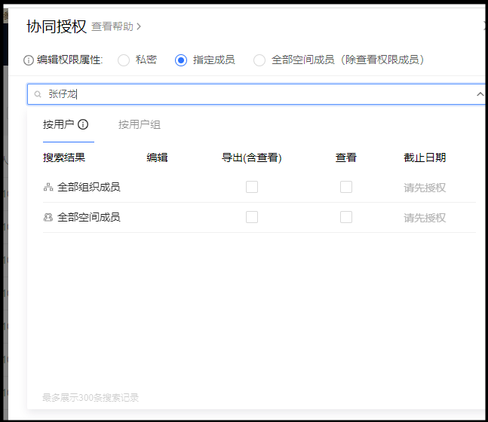Switch to the 按用户 tab
488x422 pixels.
click(58, 124)
